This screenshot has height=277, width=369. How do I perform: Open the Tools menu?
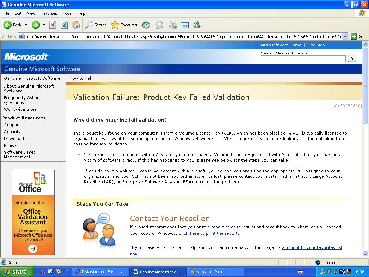[67, 13]
